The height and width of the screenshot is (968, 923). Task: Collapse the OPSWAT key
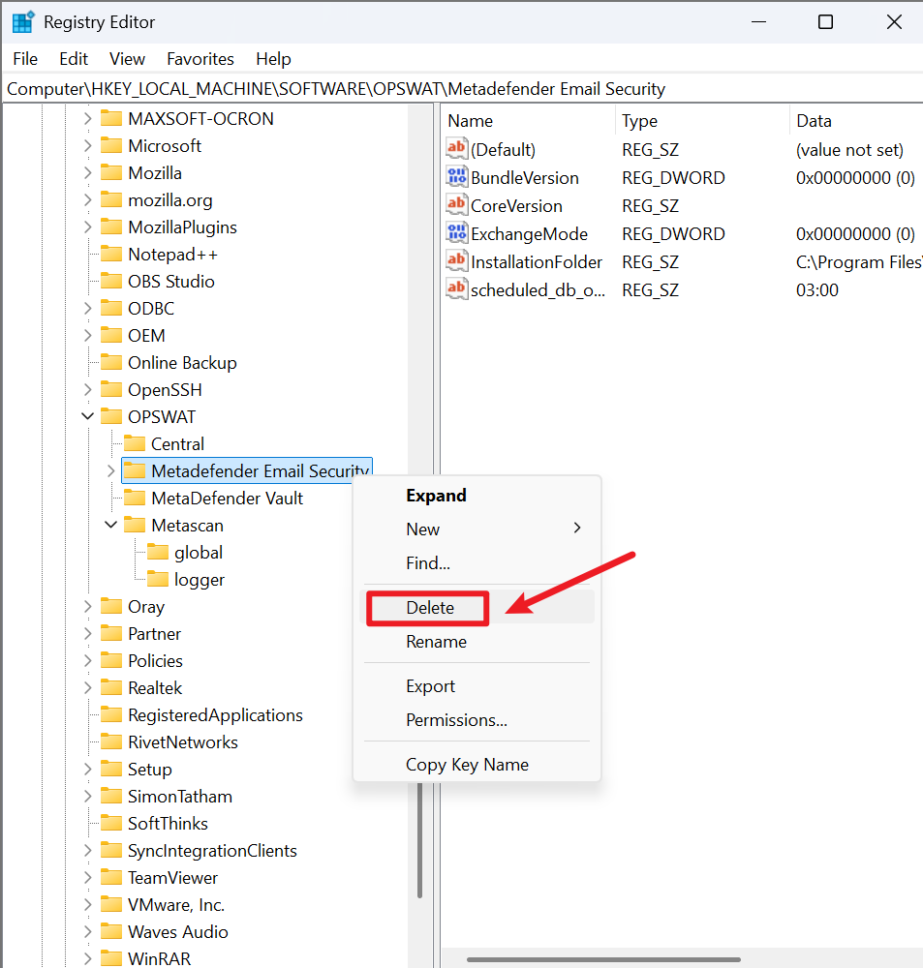(88, 416)
